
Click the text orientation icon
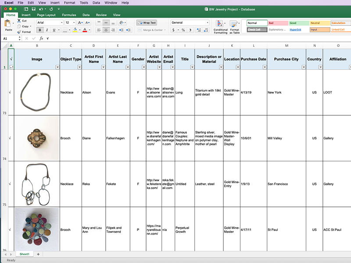coord(122,23)
